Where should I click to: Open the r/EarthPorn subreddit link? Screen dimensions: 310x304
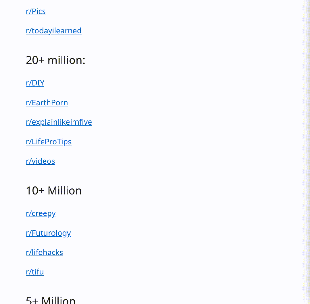pos(47,103)
